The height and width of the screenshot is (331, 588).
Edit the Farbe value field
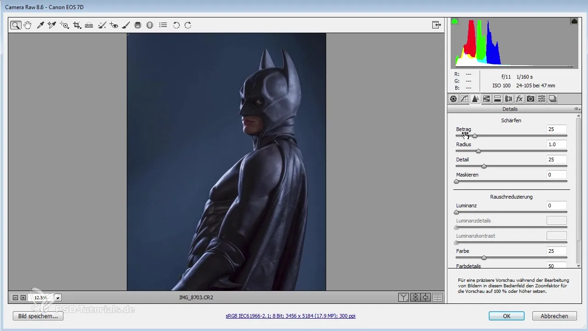556,251
